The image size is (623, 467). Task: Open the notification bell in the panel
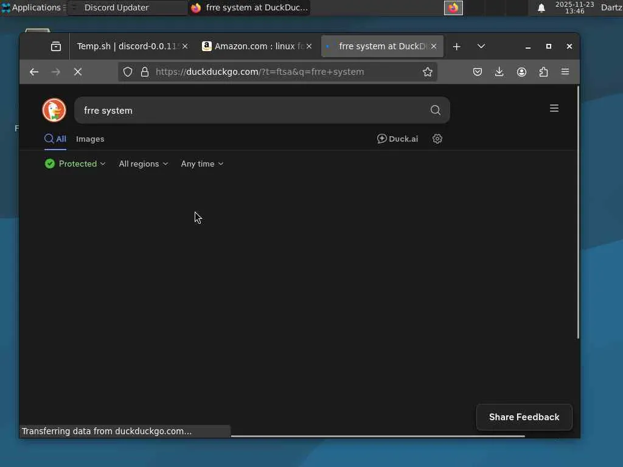[x=541, y=8]
